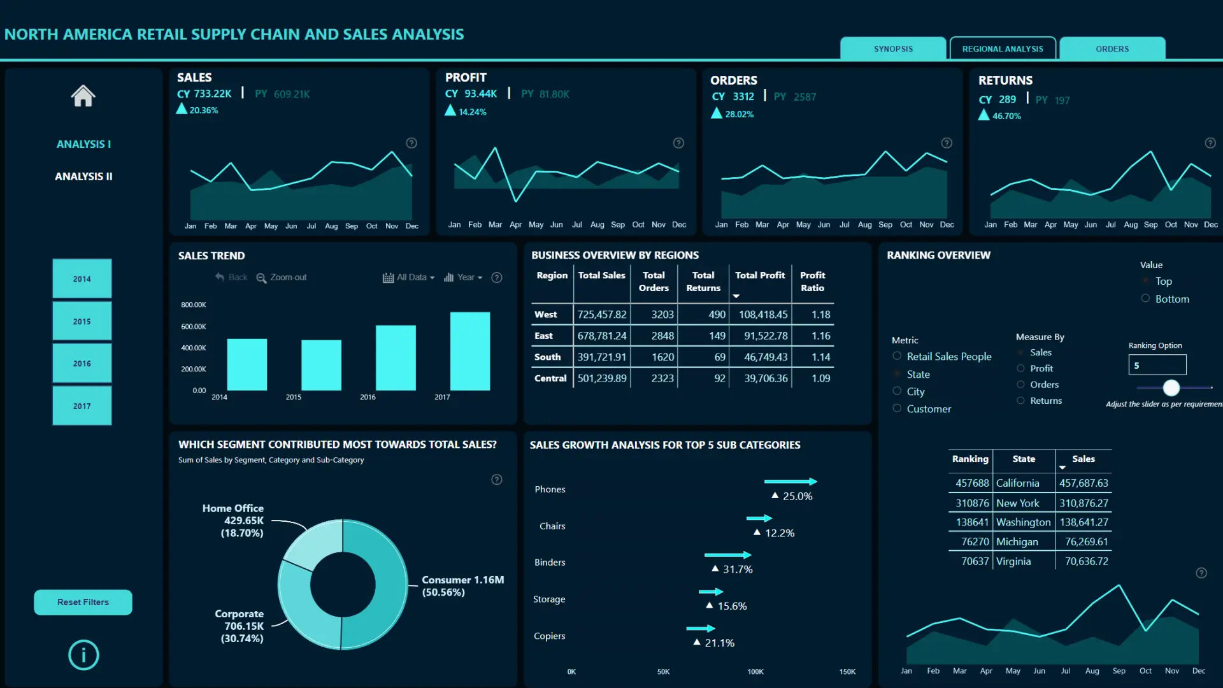Open the info icon at bottom left
This screenshot has height=688, width=1223.
(83, 655)
